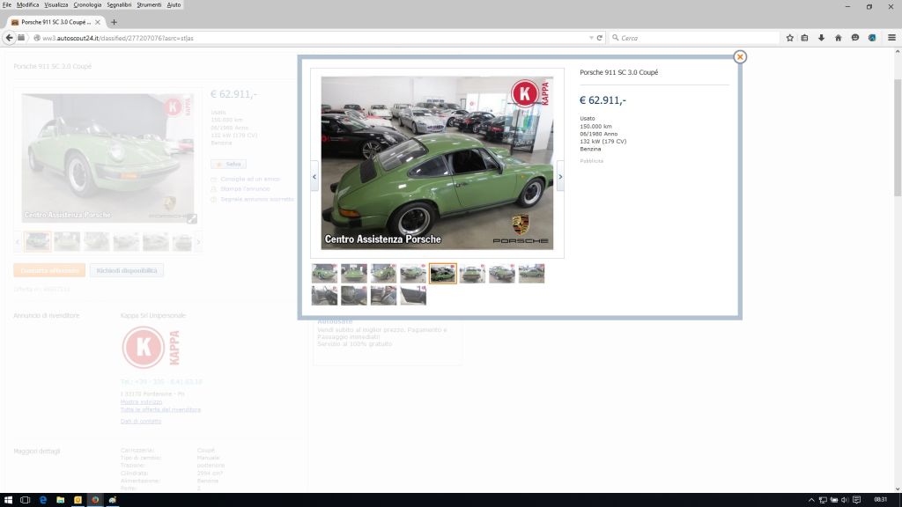Viewport: 902px width, 507px height.
Task: Click the magnifier icon in the Cerca box
Action: (616, 38)
